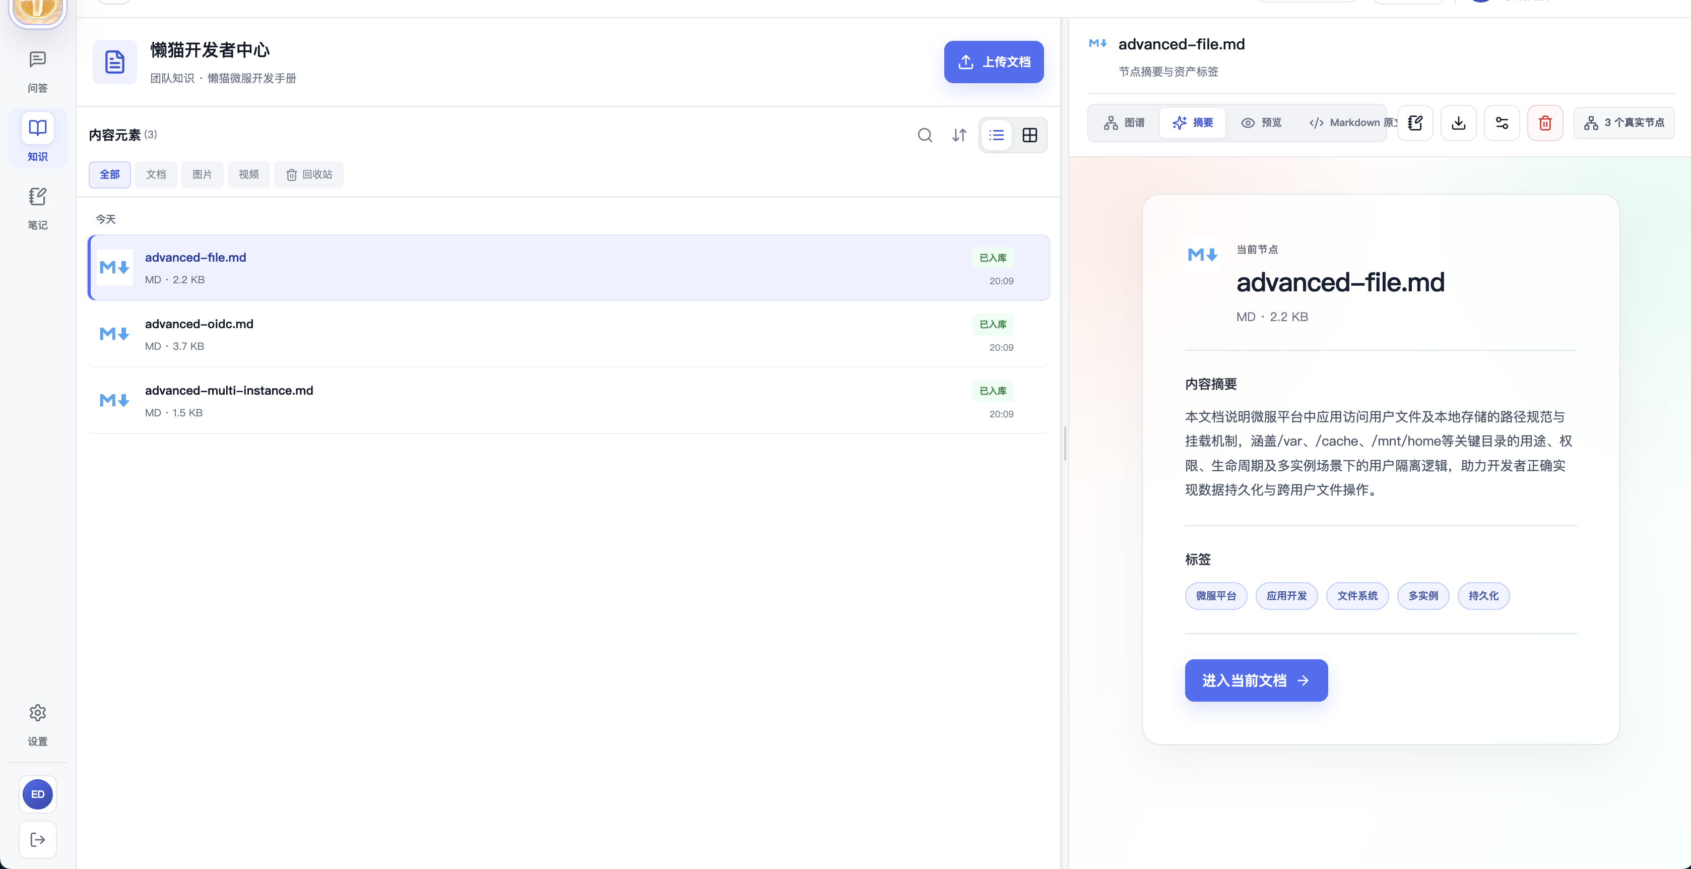Image resolution: width=1691 pixels, height=869 pixels.
Task: Click markdown icon of advanced-multi-instance.md row
Action: [114, 400]
